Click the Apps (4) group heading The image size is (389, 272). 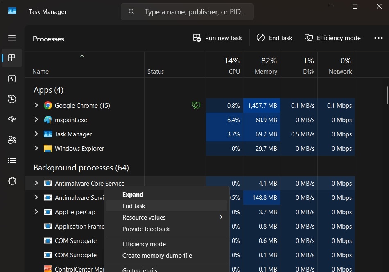pyautogui.click(x=48, y=90)
